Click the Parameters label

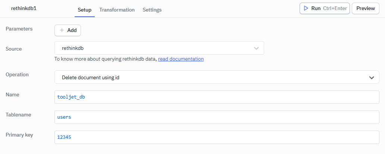(x=19, y=29)
